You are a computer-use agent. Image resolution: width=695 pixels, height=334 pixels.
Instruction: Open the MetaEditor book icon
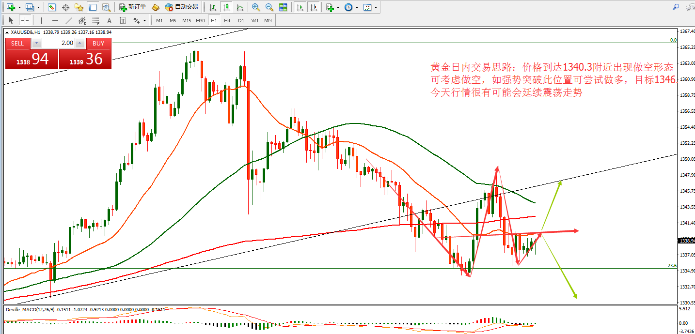155,7
